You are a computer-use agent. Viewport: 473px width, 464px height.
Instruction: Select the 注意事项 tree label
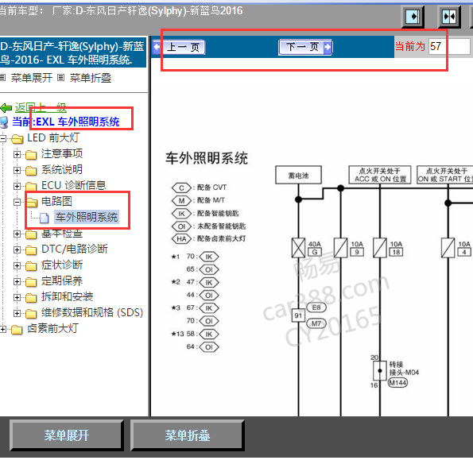[x=62, y=154]
